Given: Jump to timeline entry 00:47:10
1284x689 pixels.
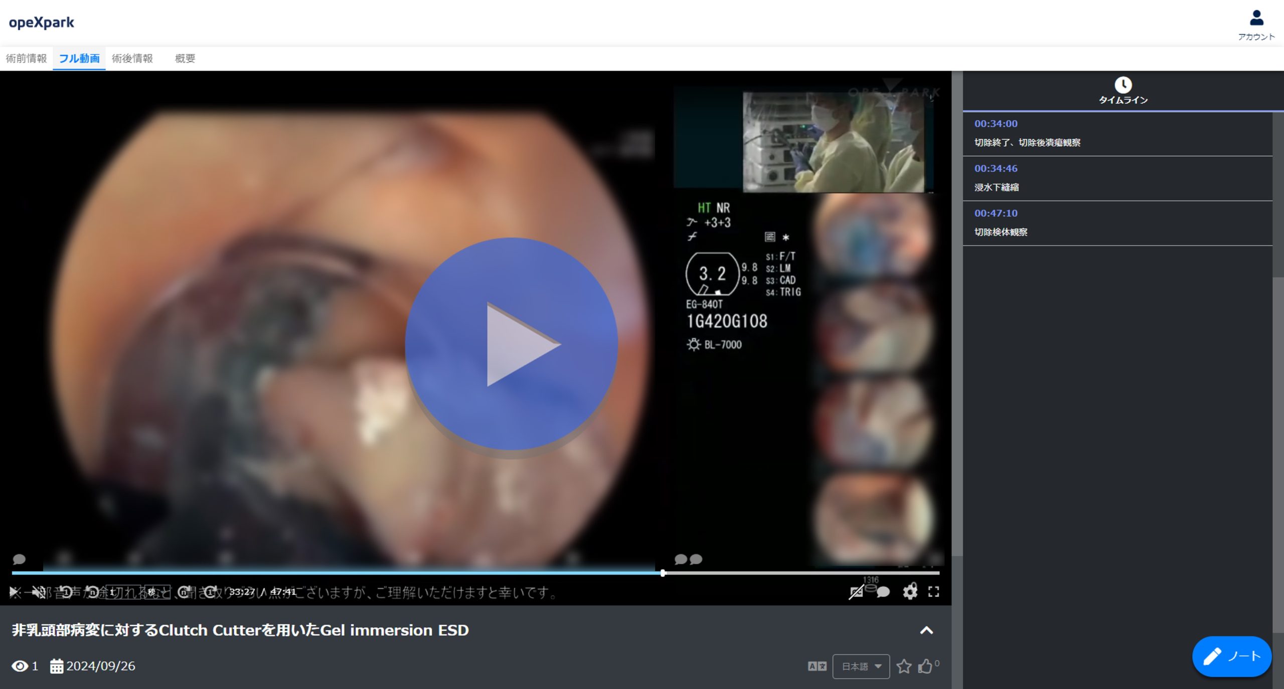Looking at the screenshot, I should tap(996, 213).
